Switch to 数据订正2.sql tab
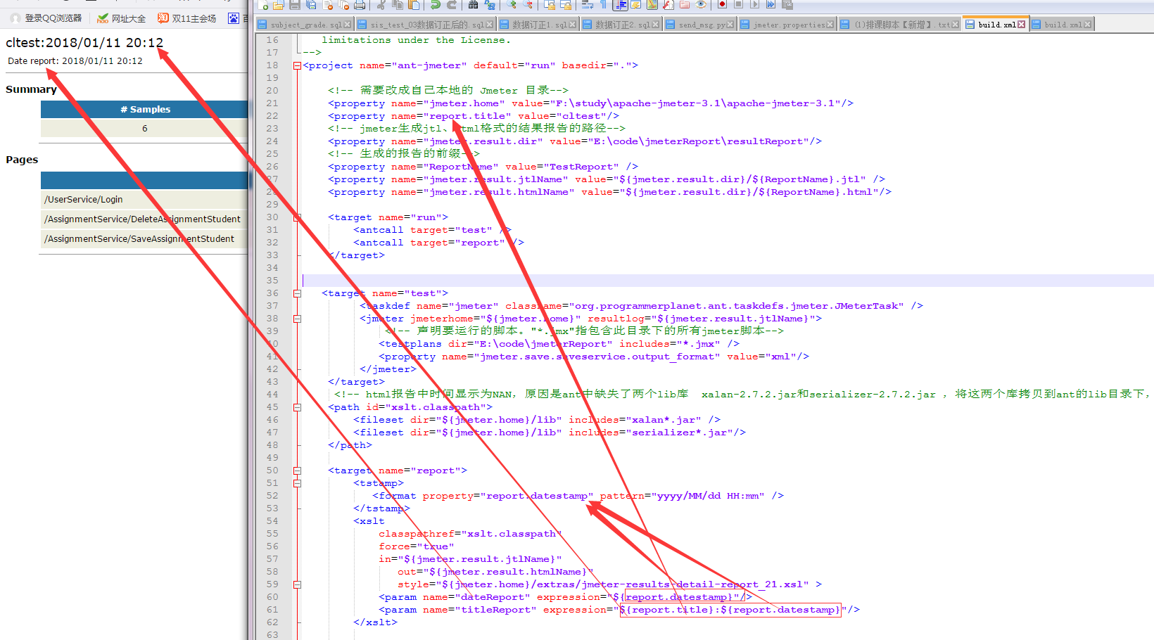 pyautogui.click(x=621, y=25)
